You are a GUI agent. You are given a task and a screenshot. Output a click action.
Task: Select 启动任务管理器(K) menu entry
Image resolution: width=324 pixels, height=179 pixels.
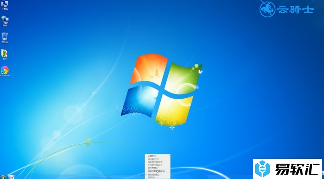pos(158,171)
